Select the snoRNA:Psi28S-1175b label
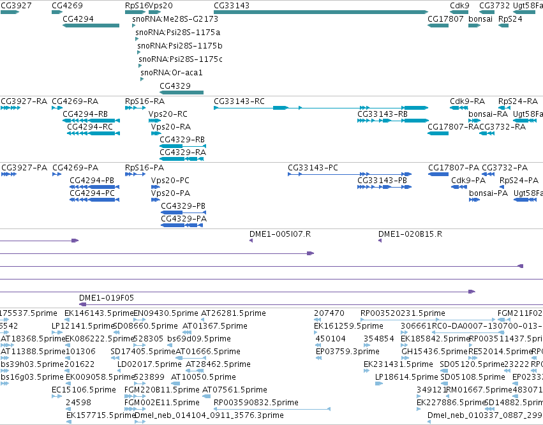Image resolution: width=543 pixels, height=425 pixels. (x=180, y=46)
